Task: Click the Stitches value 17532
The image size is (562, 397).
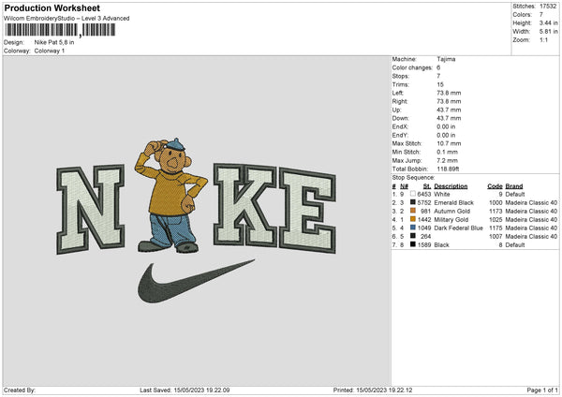Action: (x=548, y=7)
